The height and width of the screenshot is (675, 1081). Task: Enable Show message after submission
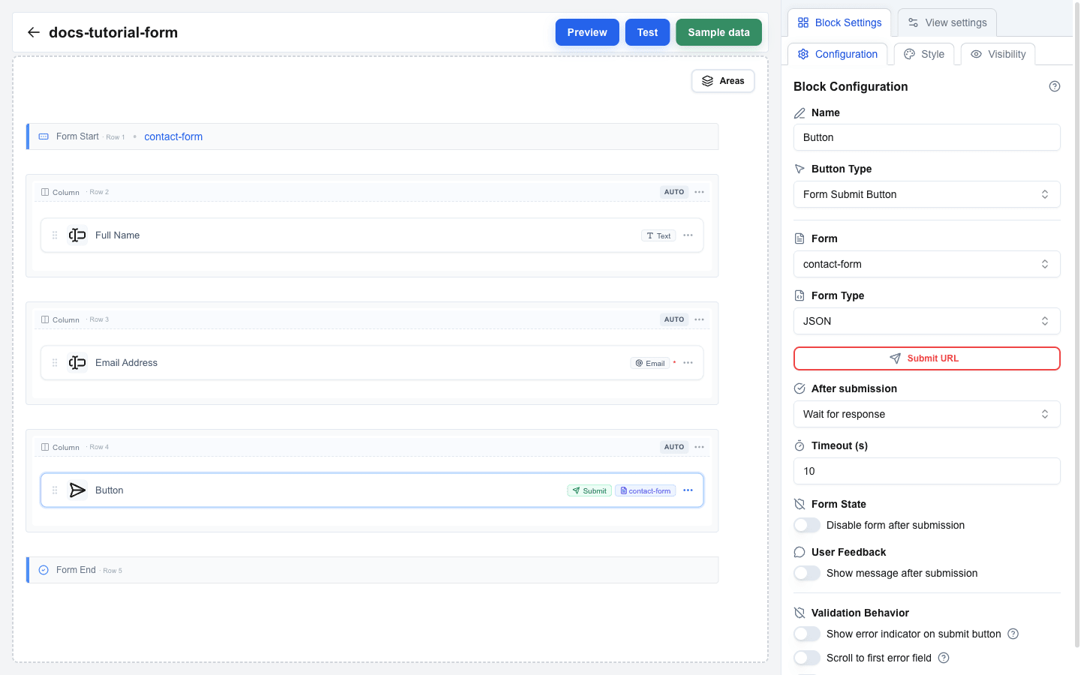coord(807,573)
